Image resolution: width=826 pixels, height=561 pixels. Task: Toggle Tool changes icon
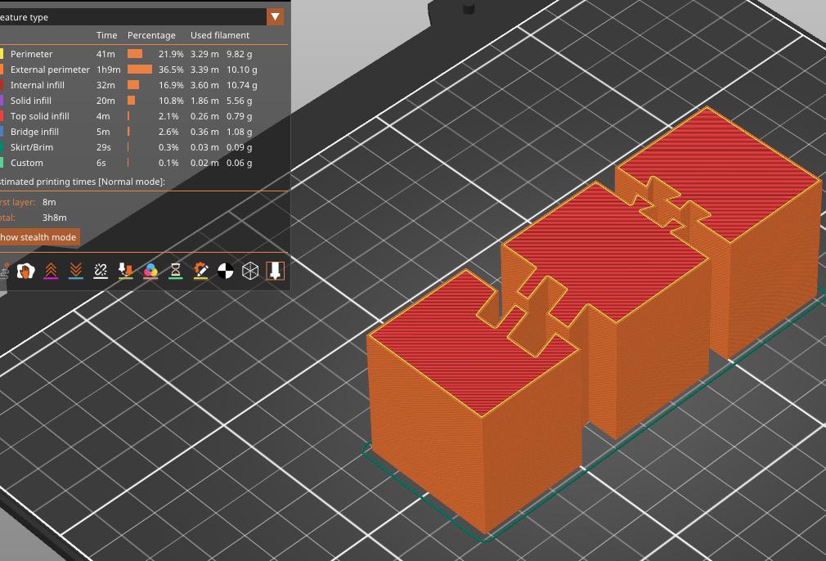click(125, 271)
